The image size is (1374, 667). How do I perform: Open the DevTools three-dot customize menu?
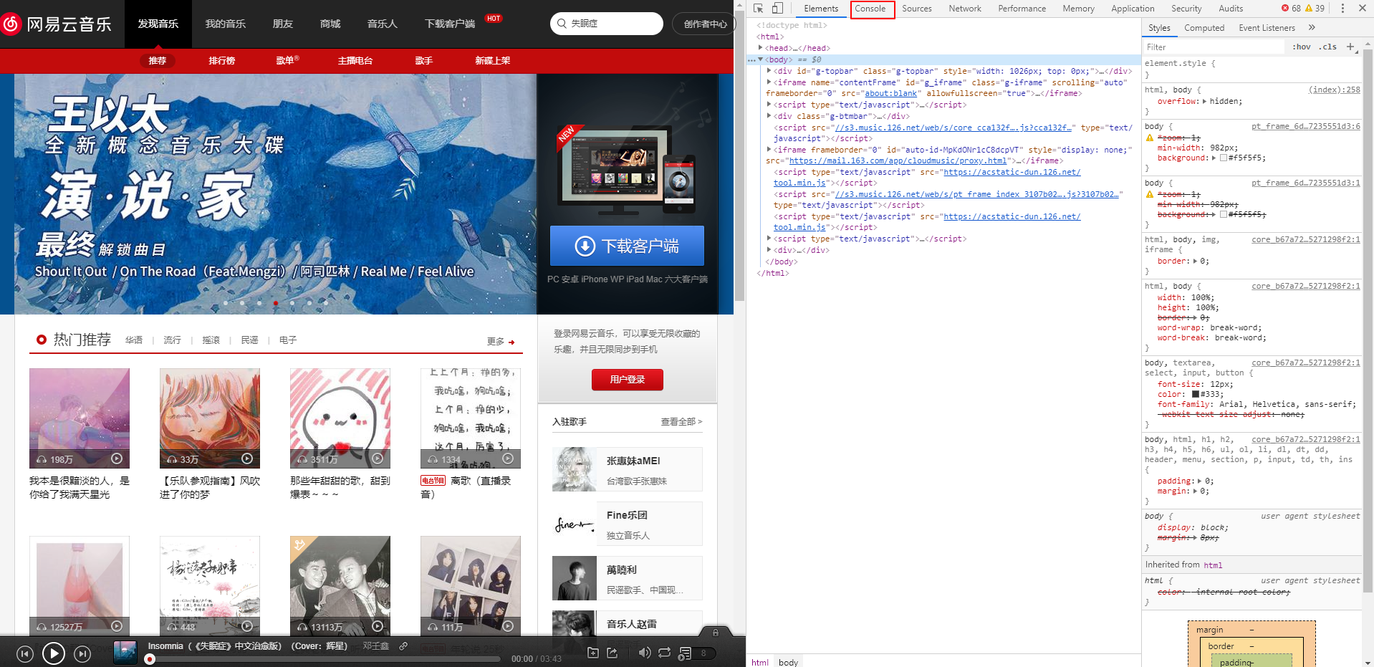click(1342, 9)
